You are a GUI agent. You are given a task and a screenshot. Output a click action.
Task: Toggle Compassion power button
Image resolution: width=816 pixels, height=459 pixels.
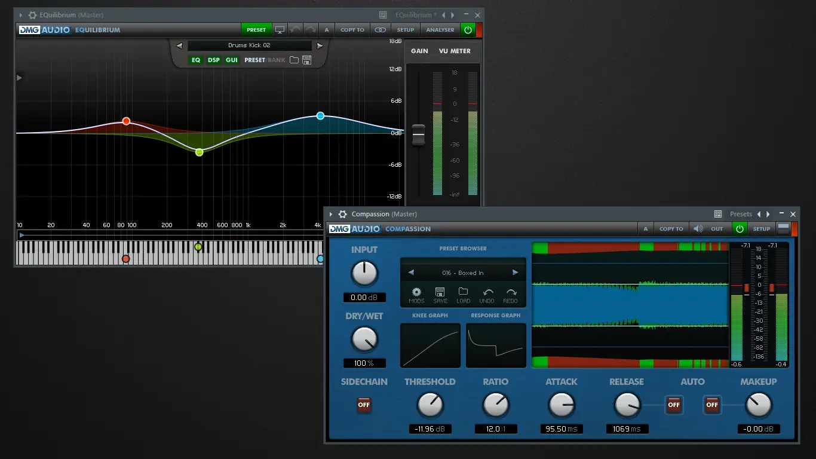coord(740,229)
